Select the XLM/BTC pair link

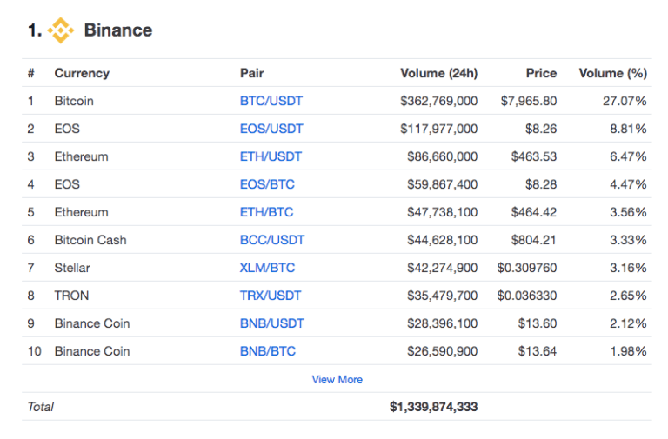click(268, 268)
